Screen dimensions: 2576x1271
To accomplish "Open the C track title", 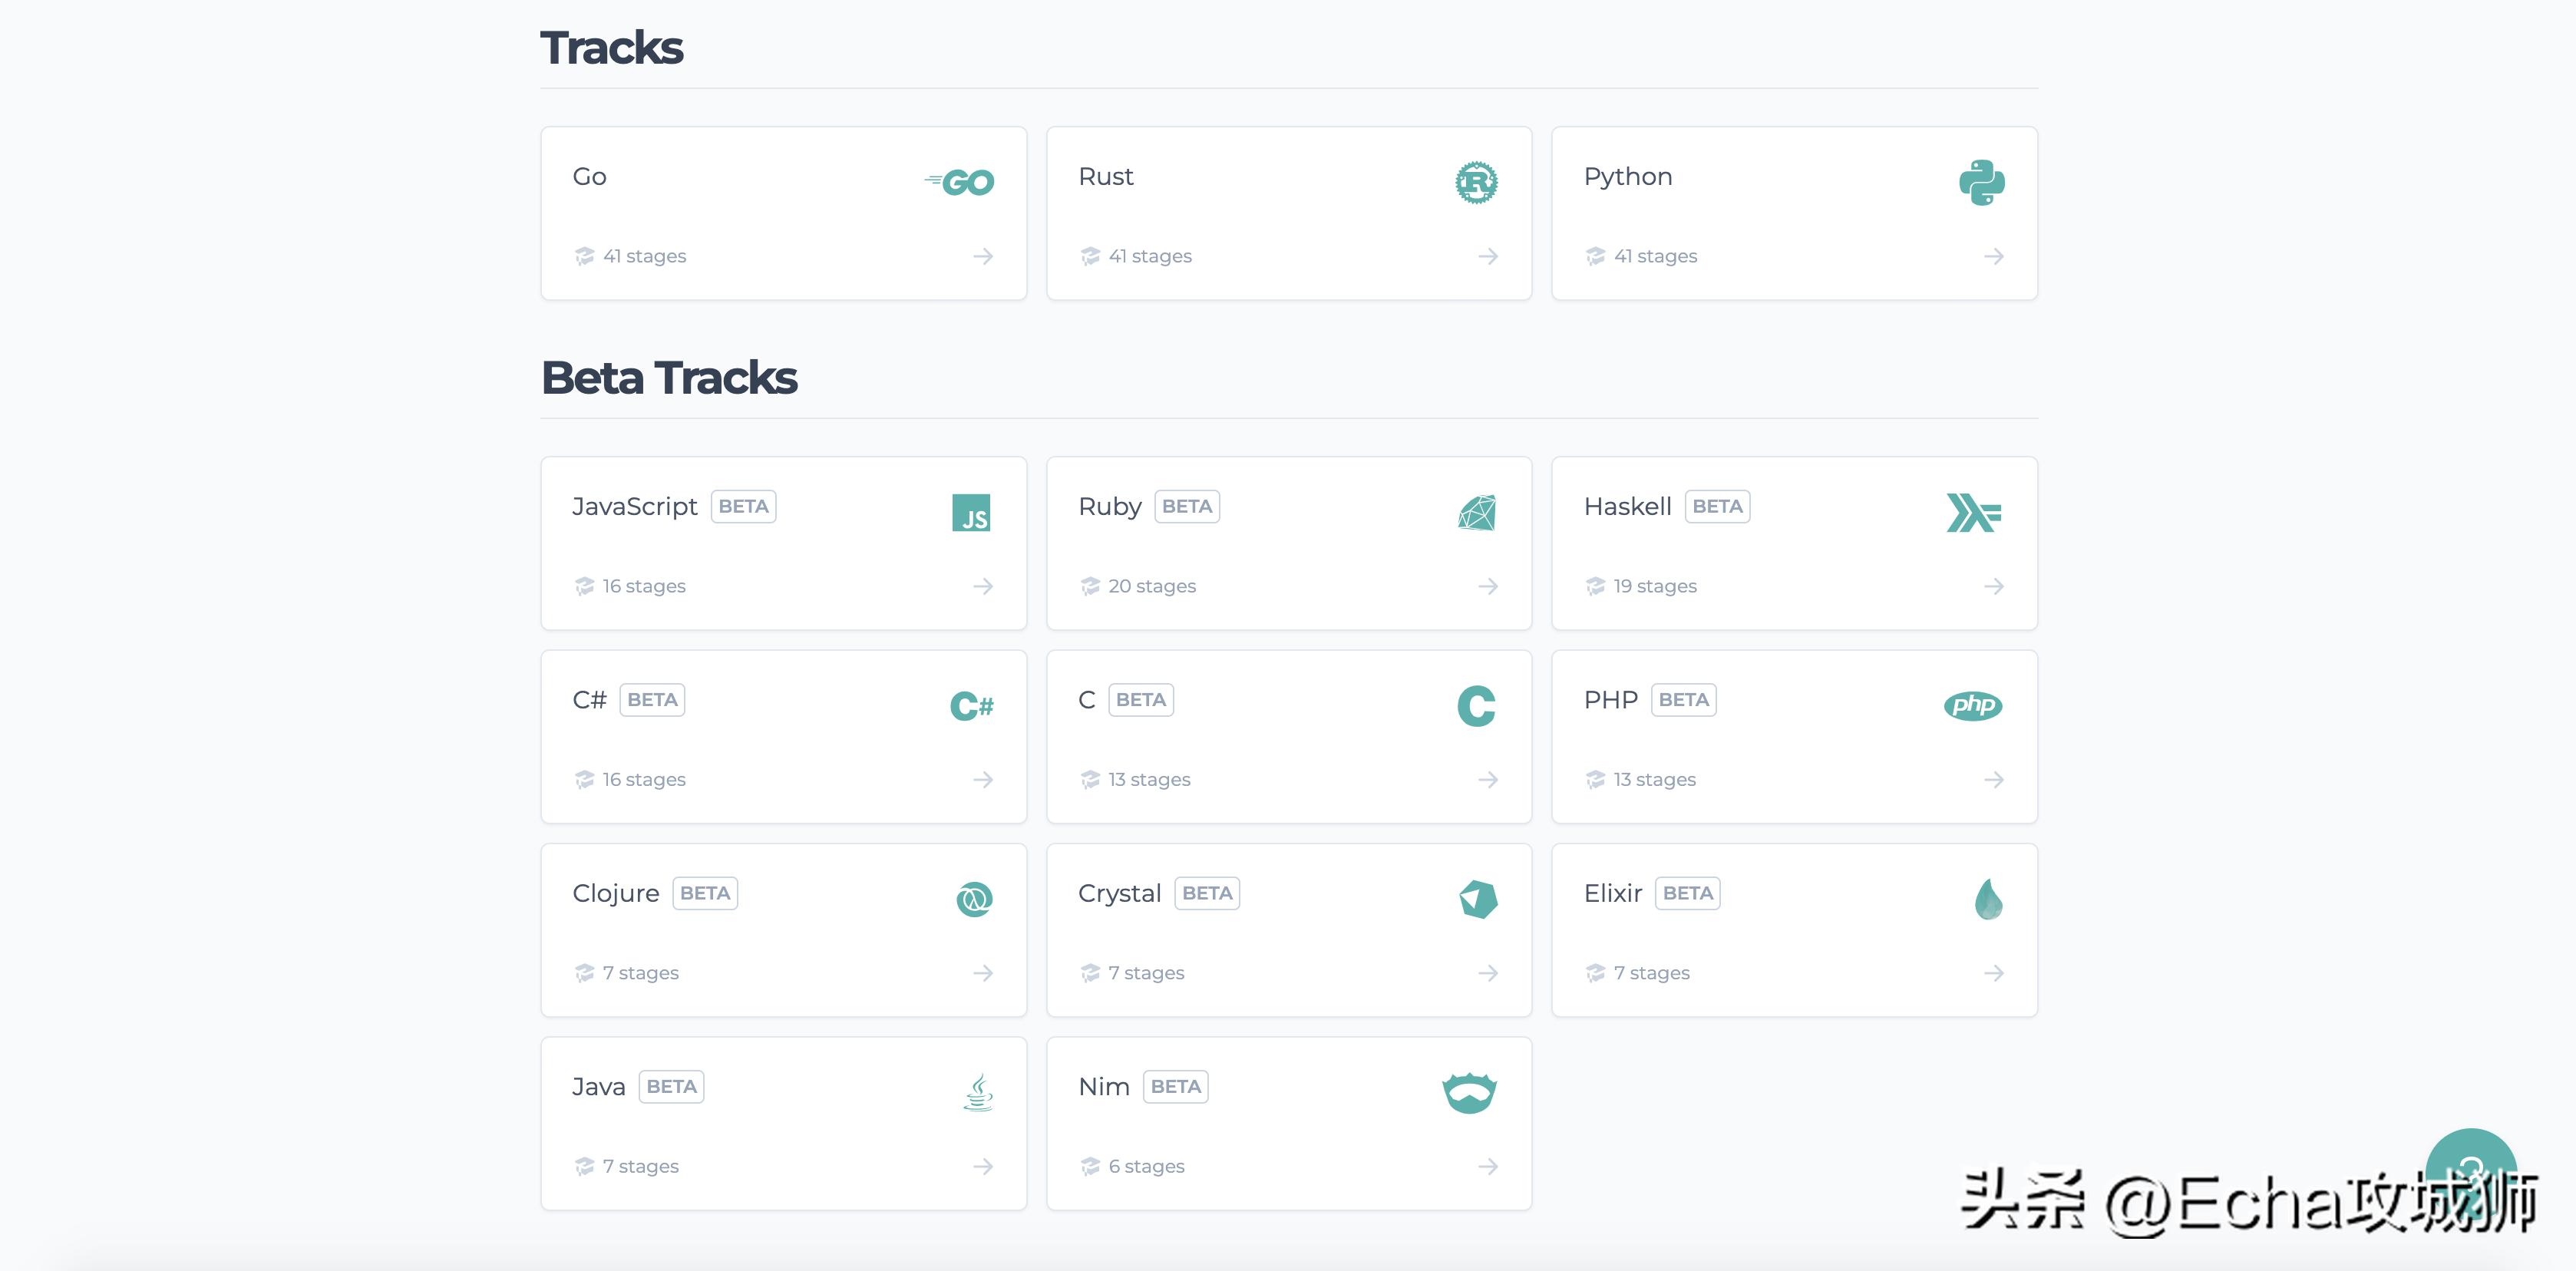I will coord(1086,700).
